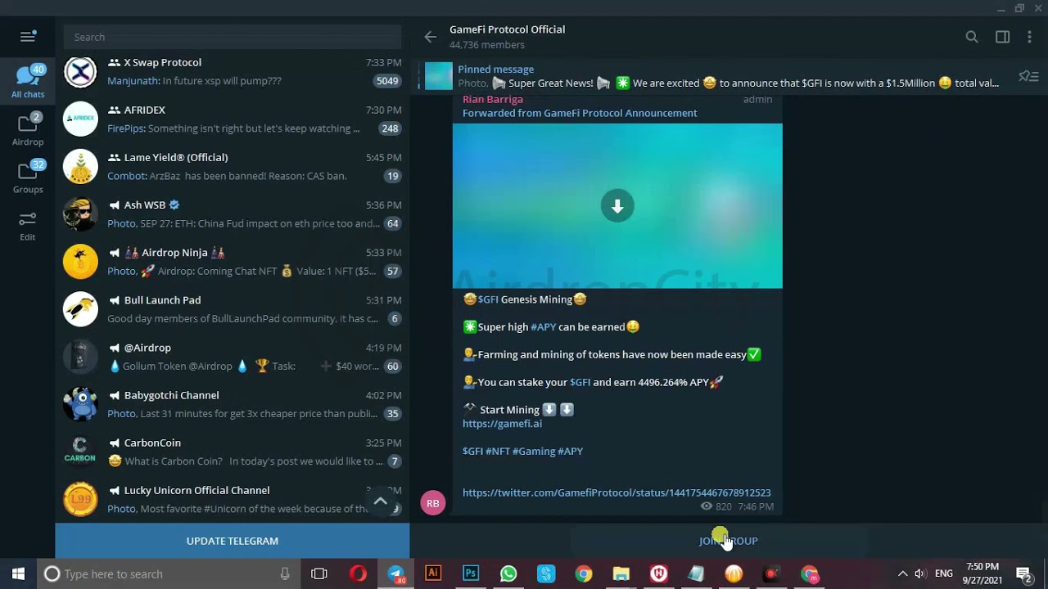Open the pinned message bar
Image resolution: width=1048 pixels, height=589 pixels.
pyautogui.click(x=712, y=76)
